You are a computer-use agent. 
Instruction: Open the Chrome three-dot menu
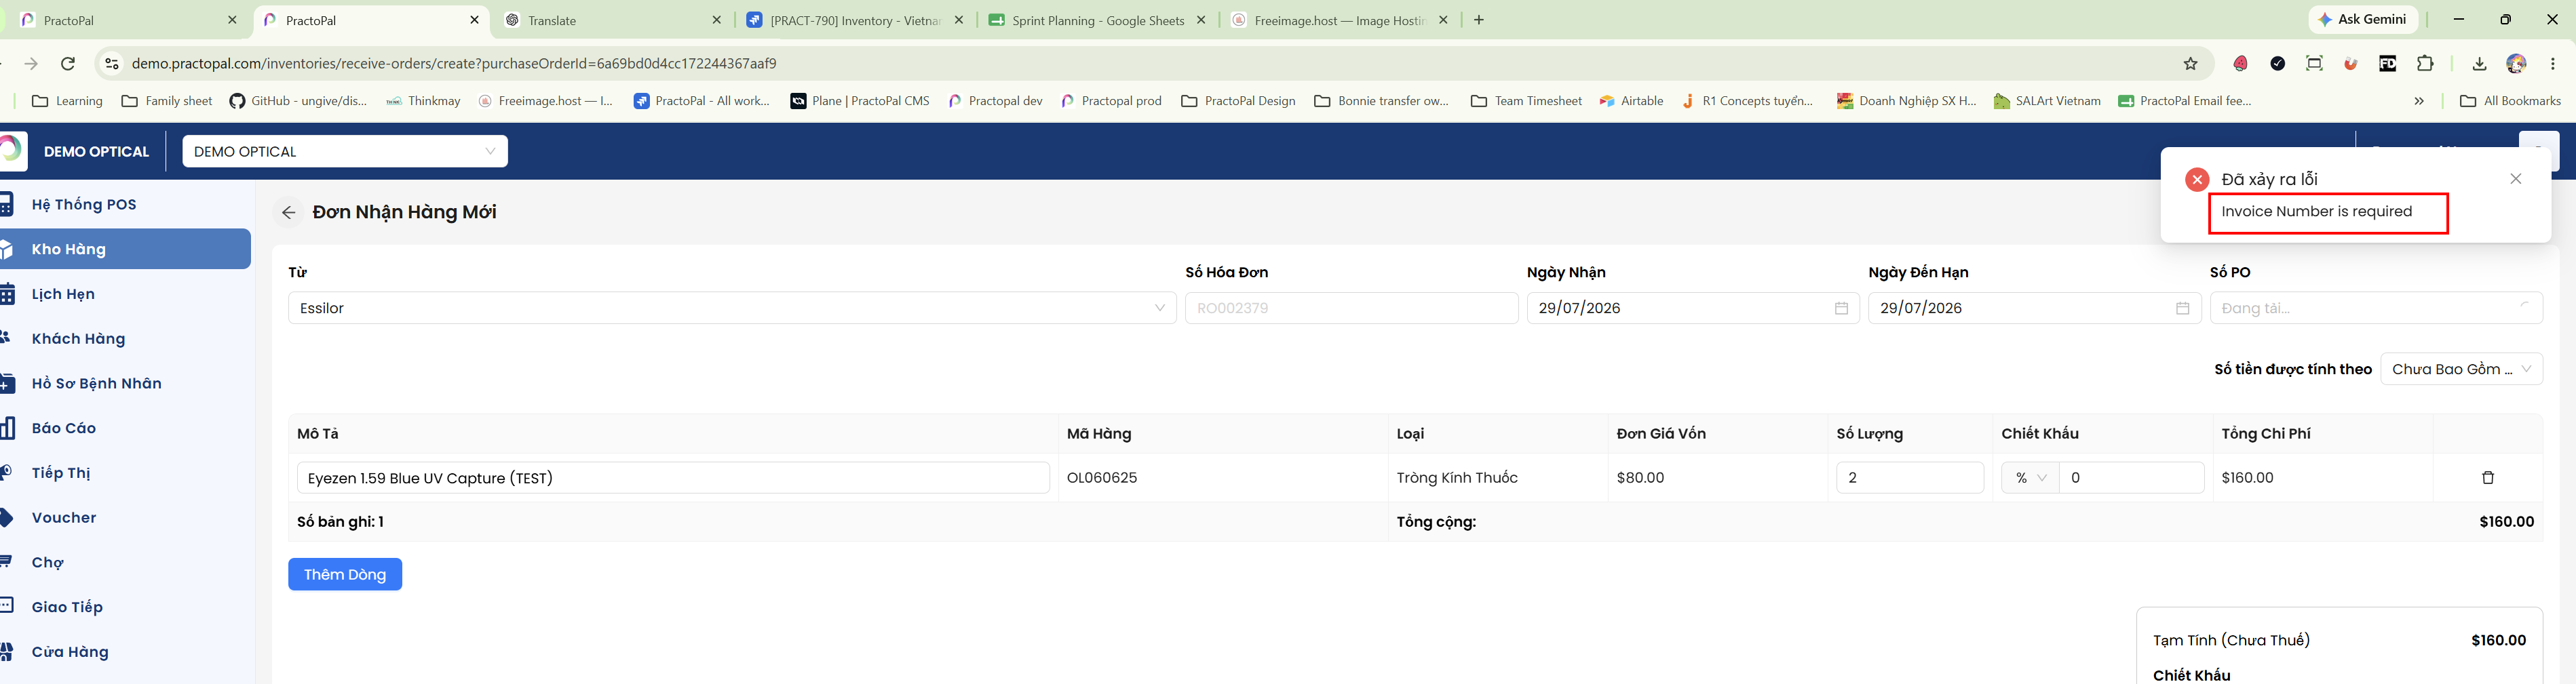pos(2553,64)
